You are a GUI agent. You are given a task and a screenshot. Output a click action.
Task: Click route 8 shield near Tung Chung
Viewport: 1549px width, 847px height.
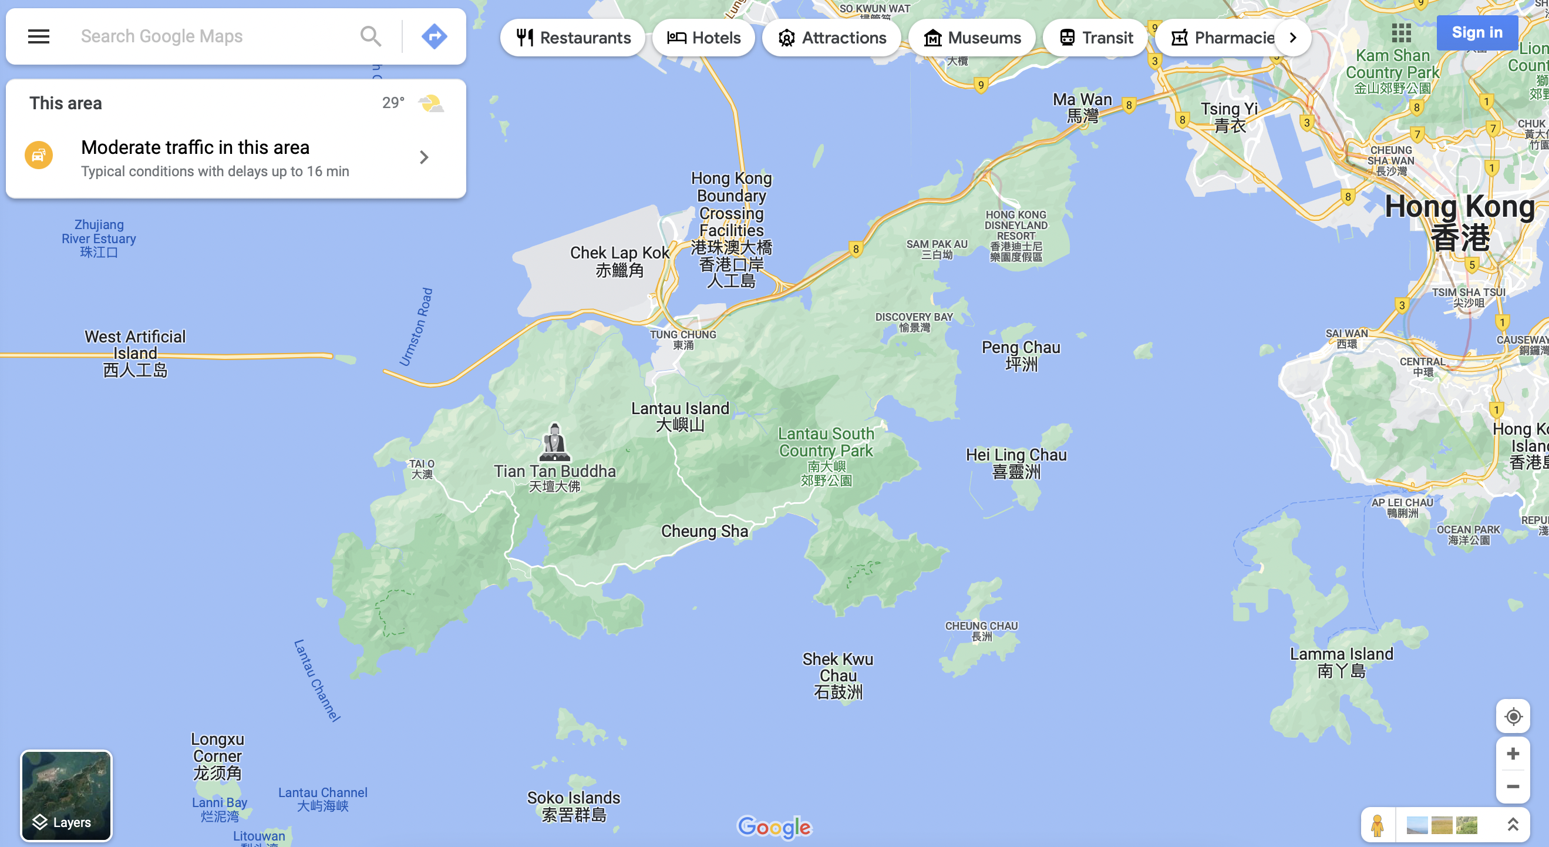(x=856, y=248)
